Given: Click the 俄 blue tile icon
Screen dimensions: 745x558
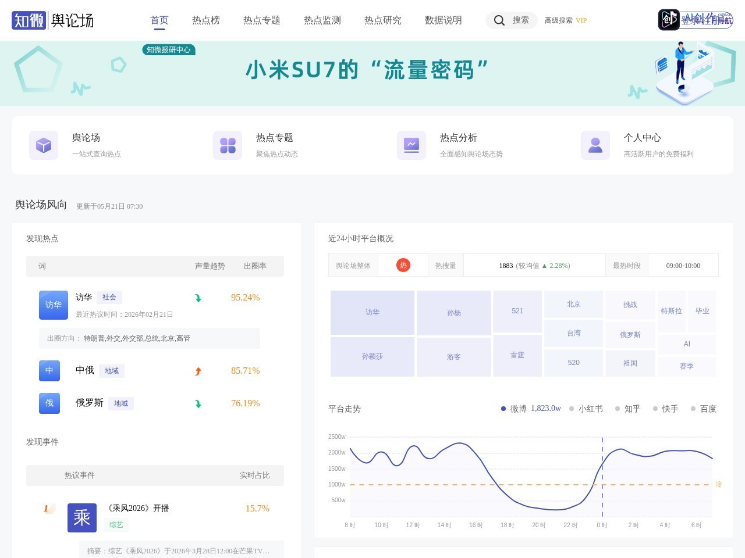Looking at the screenshot, I should click(49, 403).
